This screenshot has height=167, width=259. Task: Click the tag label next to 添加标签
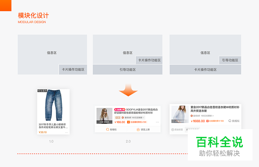192,129
